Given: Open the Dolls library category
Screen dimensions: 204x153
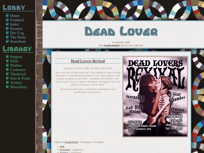Looking at the screenshot, I should [14, 61].
